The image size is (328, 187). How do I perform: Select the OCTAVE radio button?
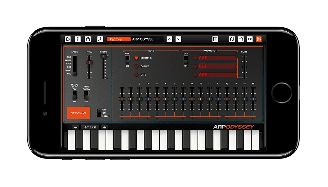[136, 66]
